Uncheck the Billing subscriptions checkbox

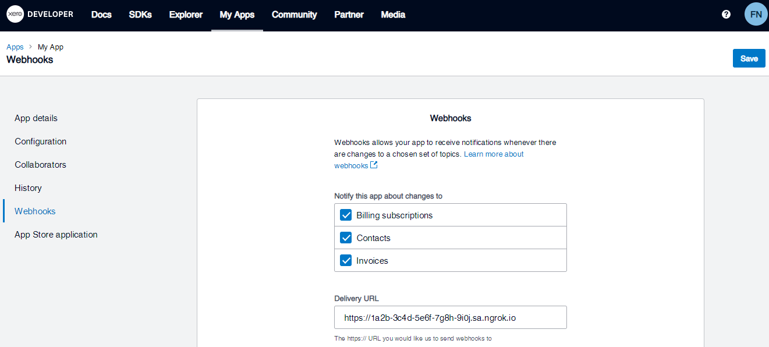click(x=346, y=215)
